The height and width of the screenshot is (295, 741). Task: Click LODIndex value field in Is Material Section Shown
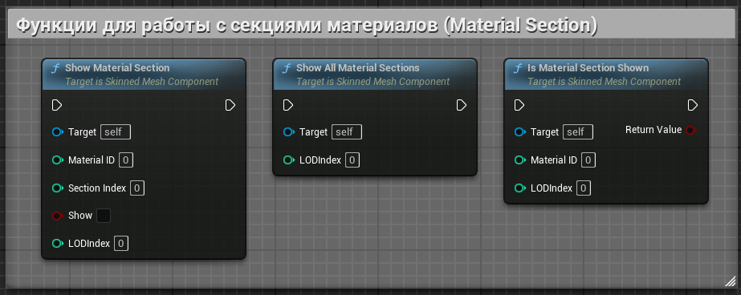click(x=584, y=188)
